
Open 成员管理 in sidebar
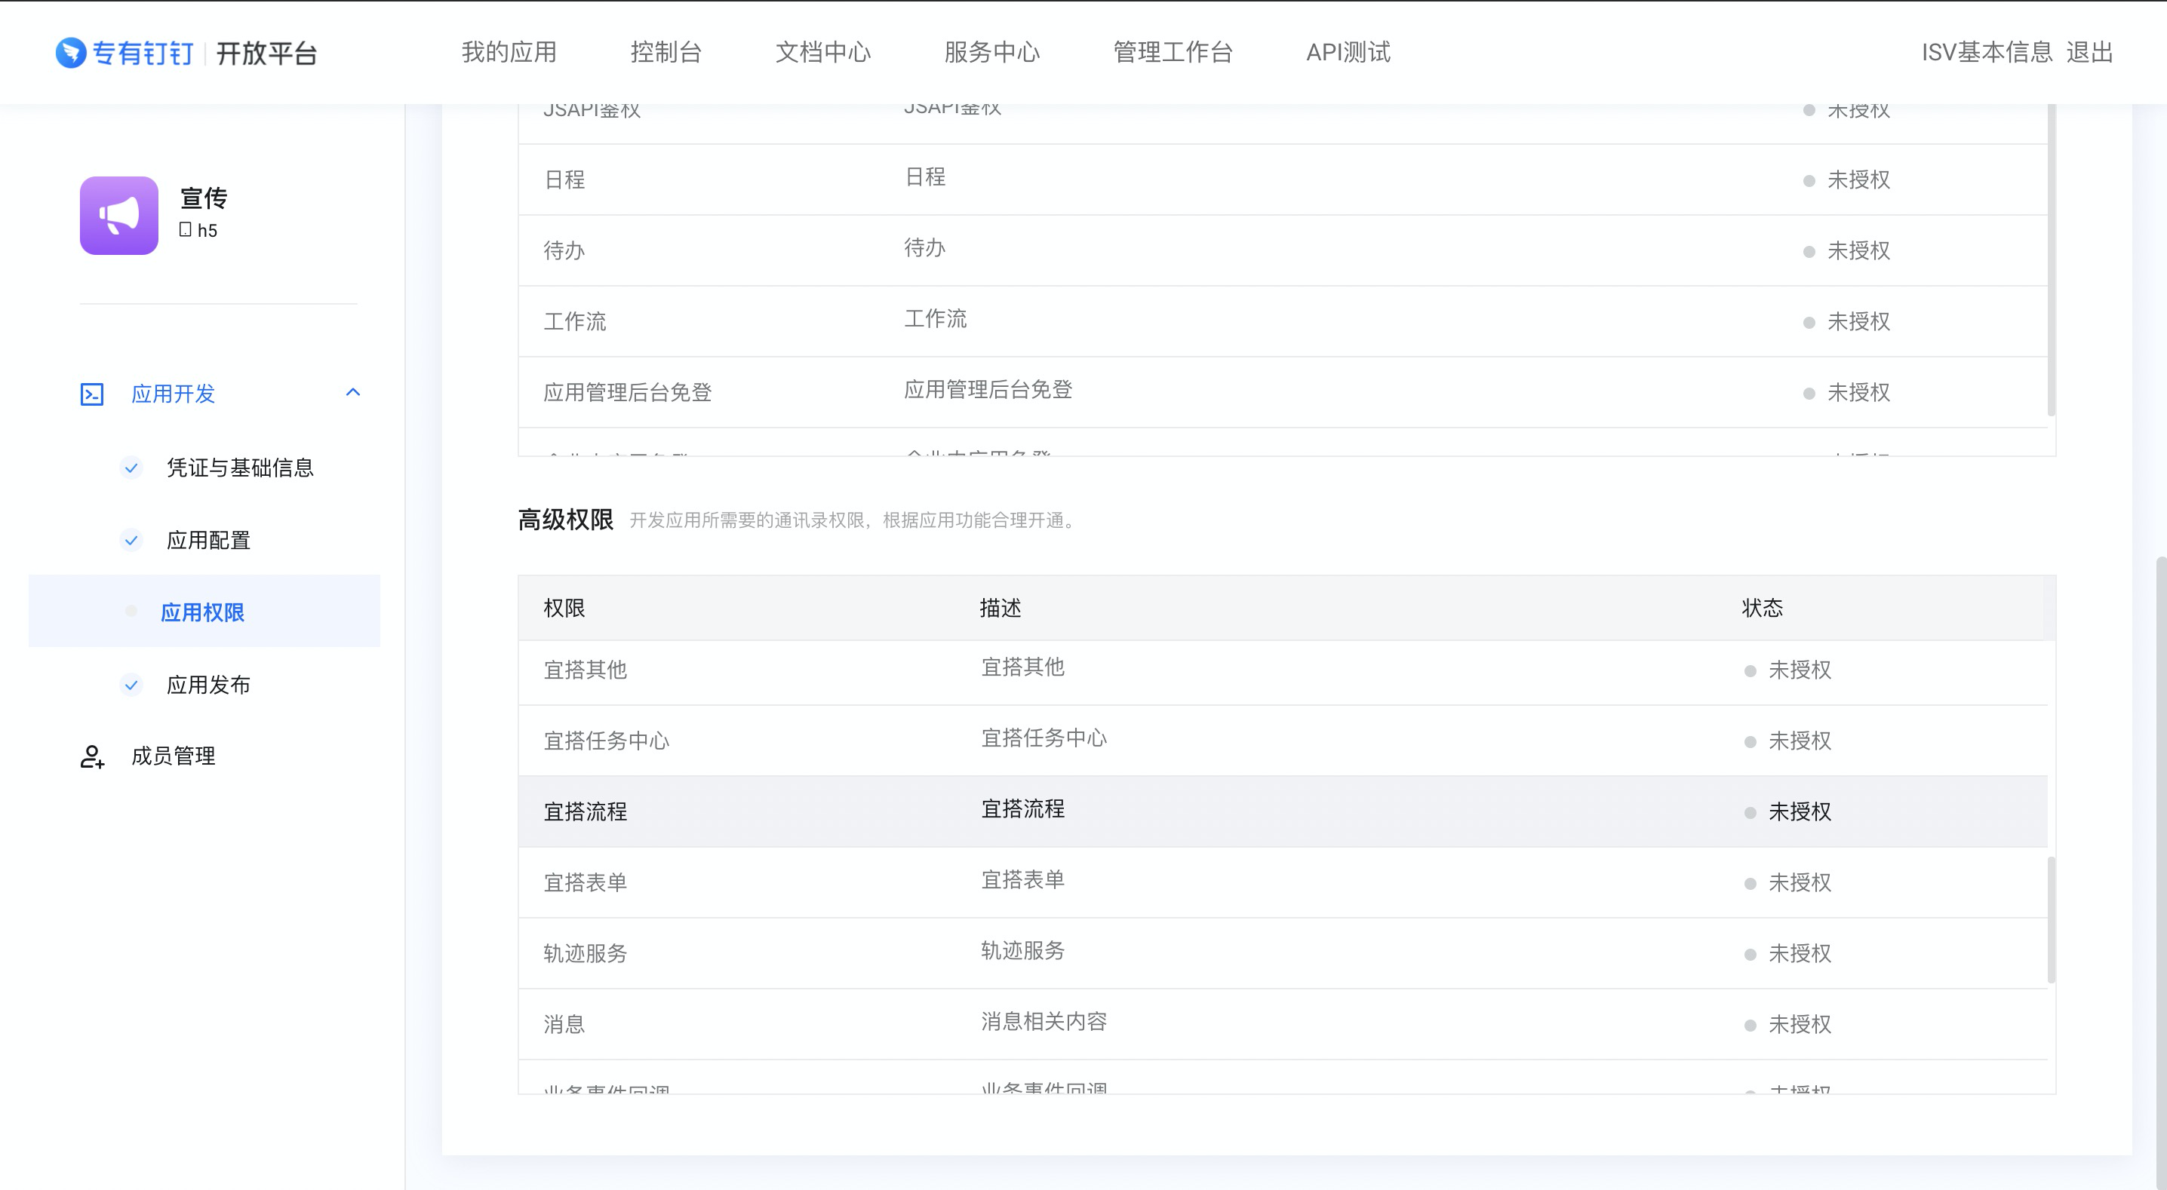174,756
